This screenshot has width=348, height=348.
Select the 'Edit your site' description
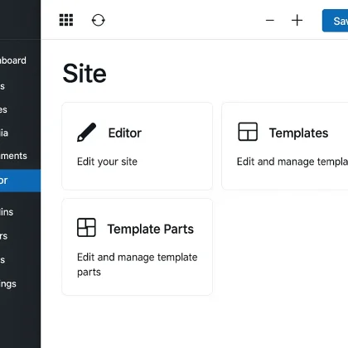click(107, 162)
